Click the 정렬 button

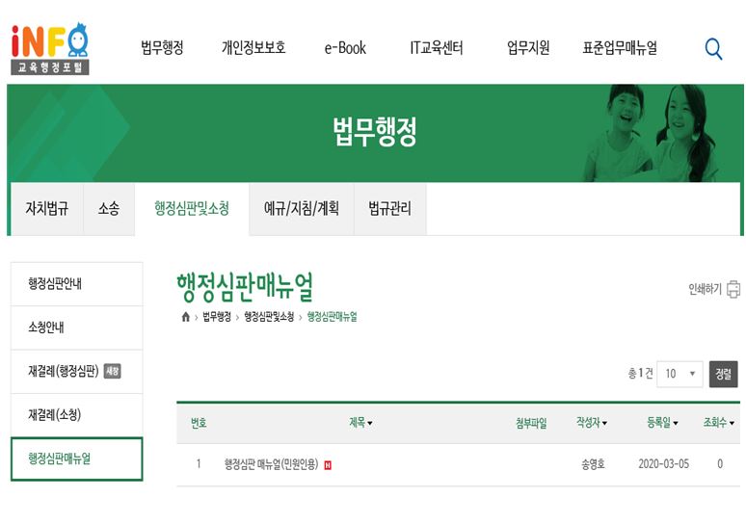coord(723,375)
